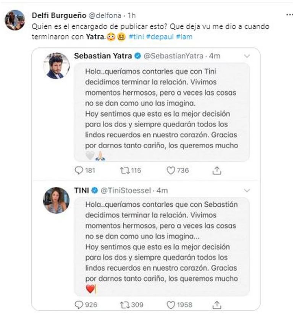
Task: Click the @TiniStoessel handle
Action: (x=131, y=190)
